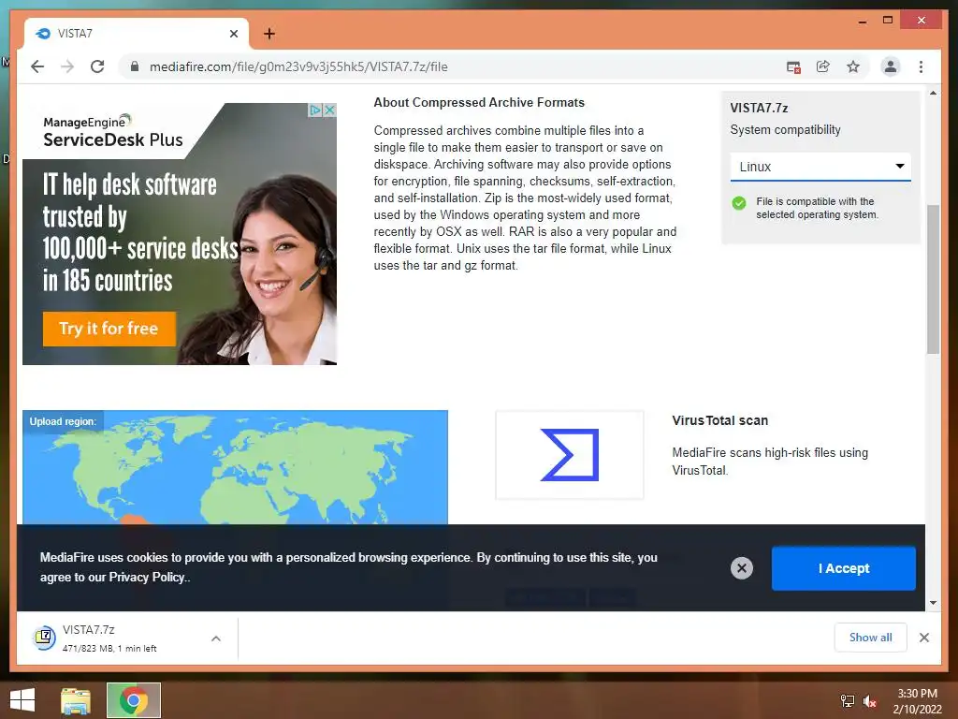Close the downloads bar
The image size is (958, 719).
[923, 638]
